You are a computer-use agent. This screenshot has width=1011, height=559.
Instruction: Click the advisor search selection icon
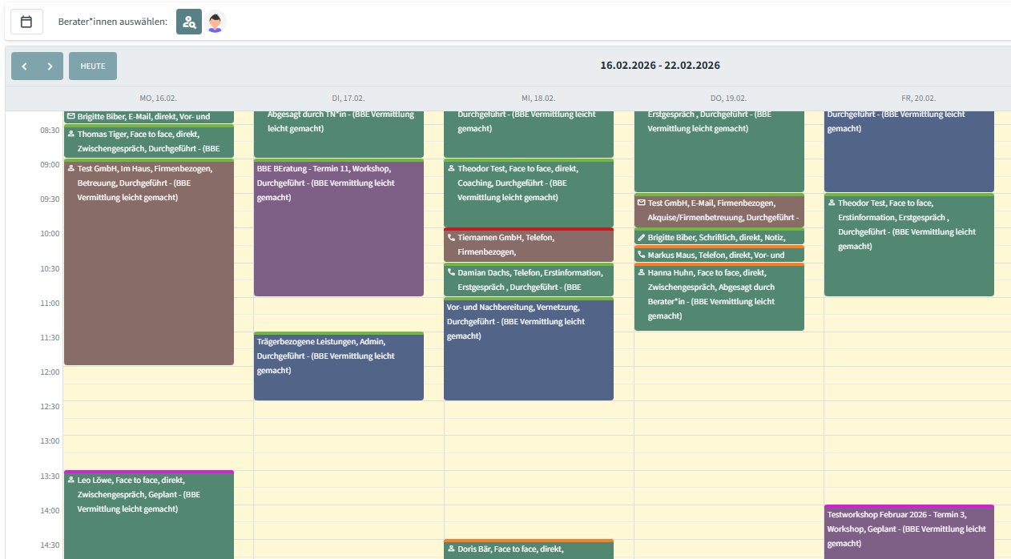coord(189,22)
